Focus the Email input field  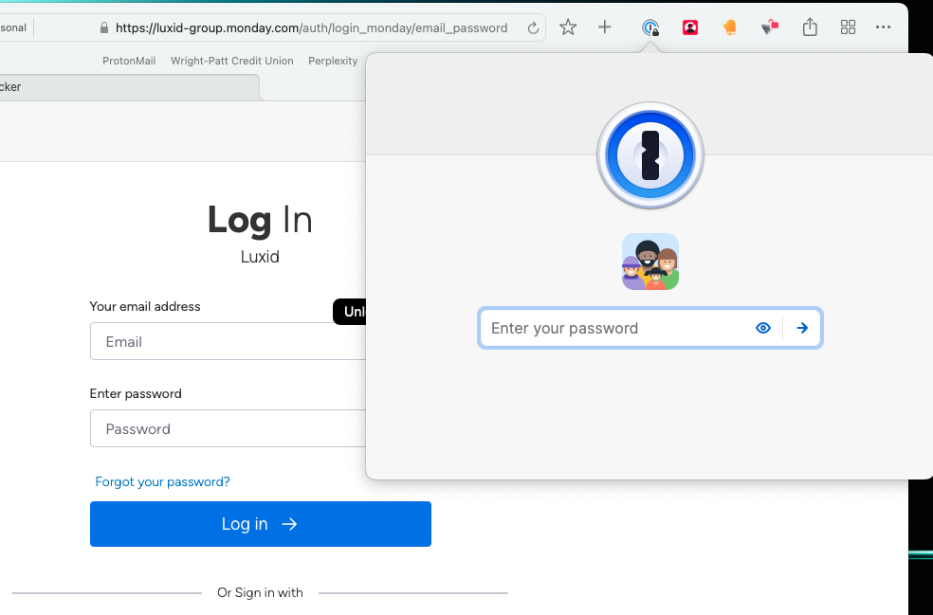228,341
